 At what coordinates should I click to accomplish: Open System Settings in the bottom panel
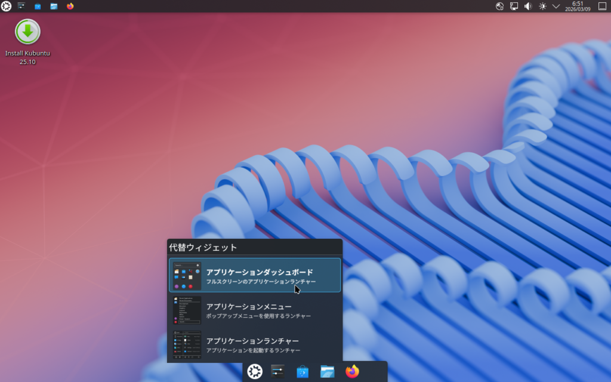(x=277, y=371)
